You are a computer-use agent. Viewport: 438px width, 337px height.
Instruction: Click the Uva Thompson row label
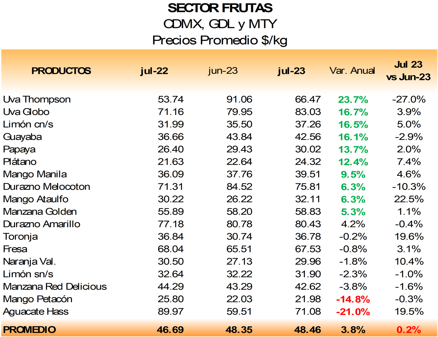[x=37, y=99]
